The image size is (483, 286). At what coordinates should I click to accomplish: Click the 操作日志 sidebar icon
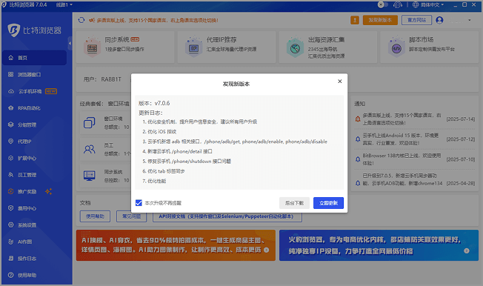[x=11, y=259]
